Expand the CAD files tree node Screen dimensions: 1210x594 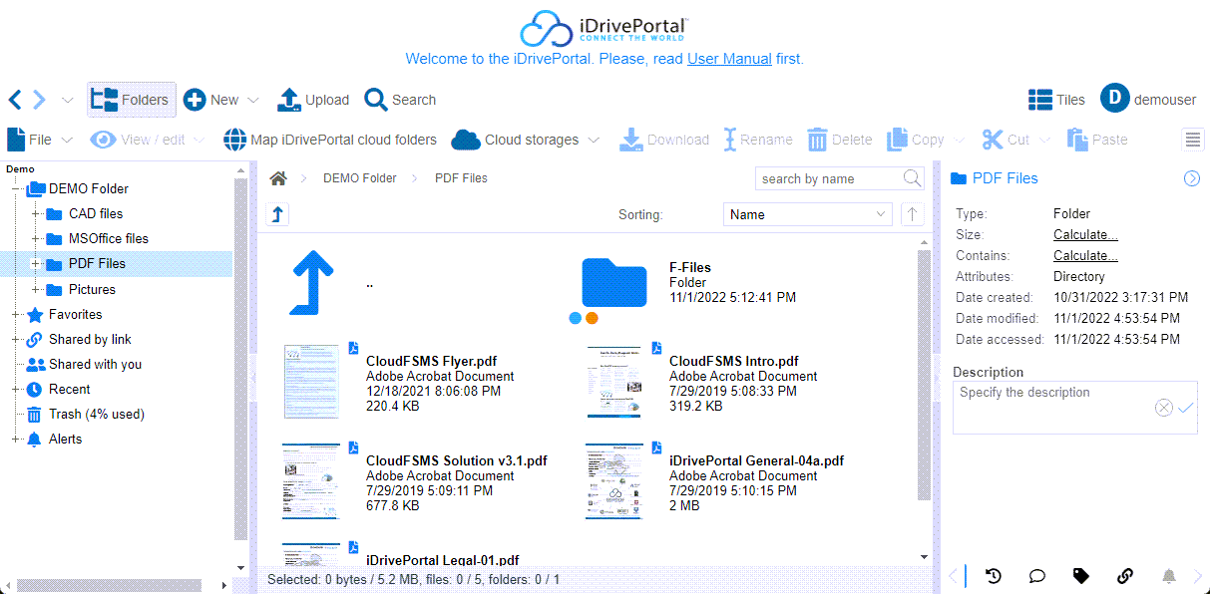coord(36,213)
